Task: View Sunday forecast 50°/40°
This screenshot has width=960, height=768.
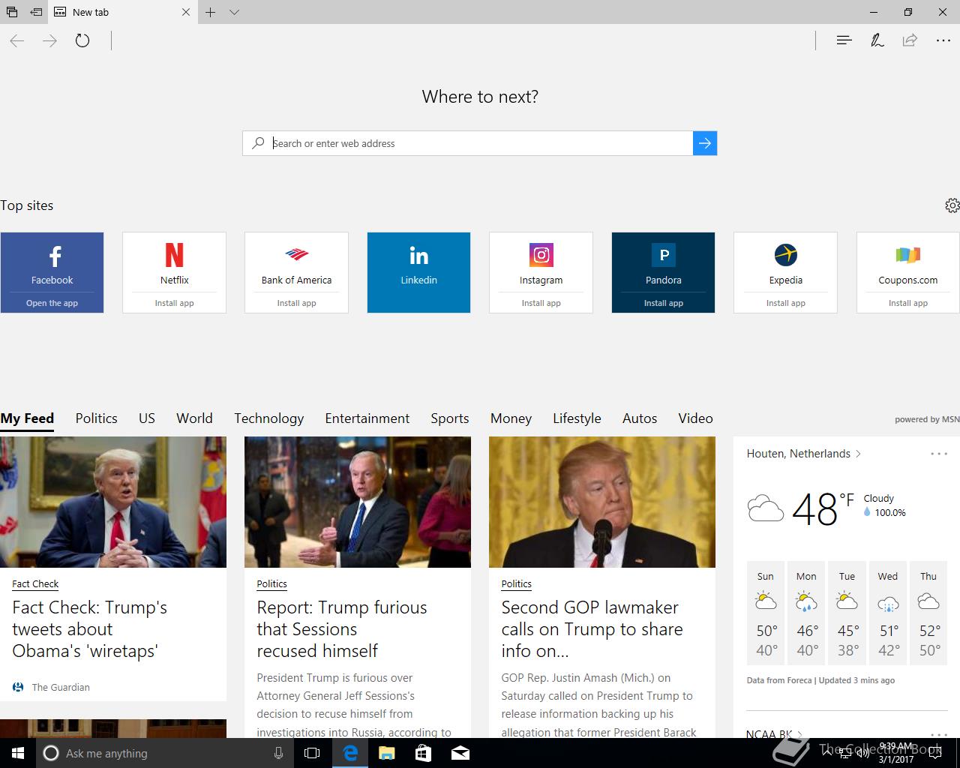Action: pyautogui.click(x=766, y=613)
